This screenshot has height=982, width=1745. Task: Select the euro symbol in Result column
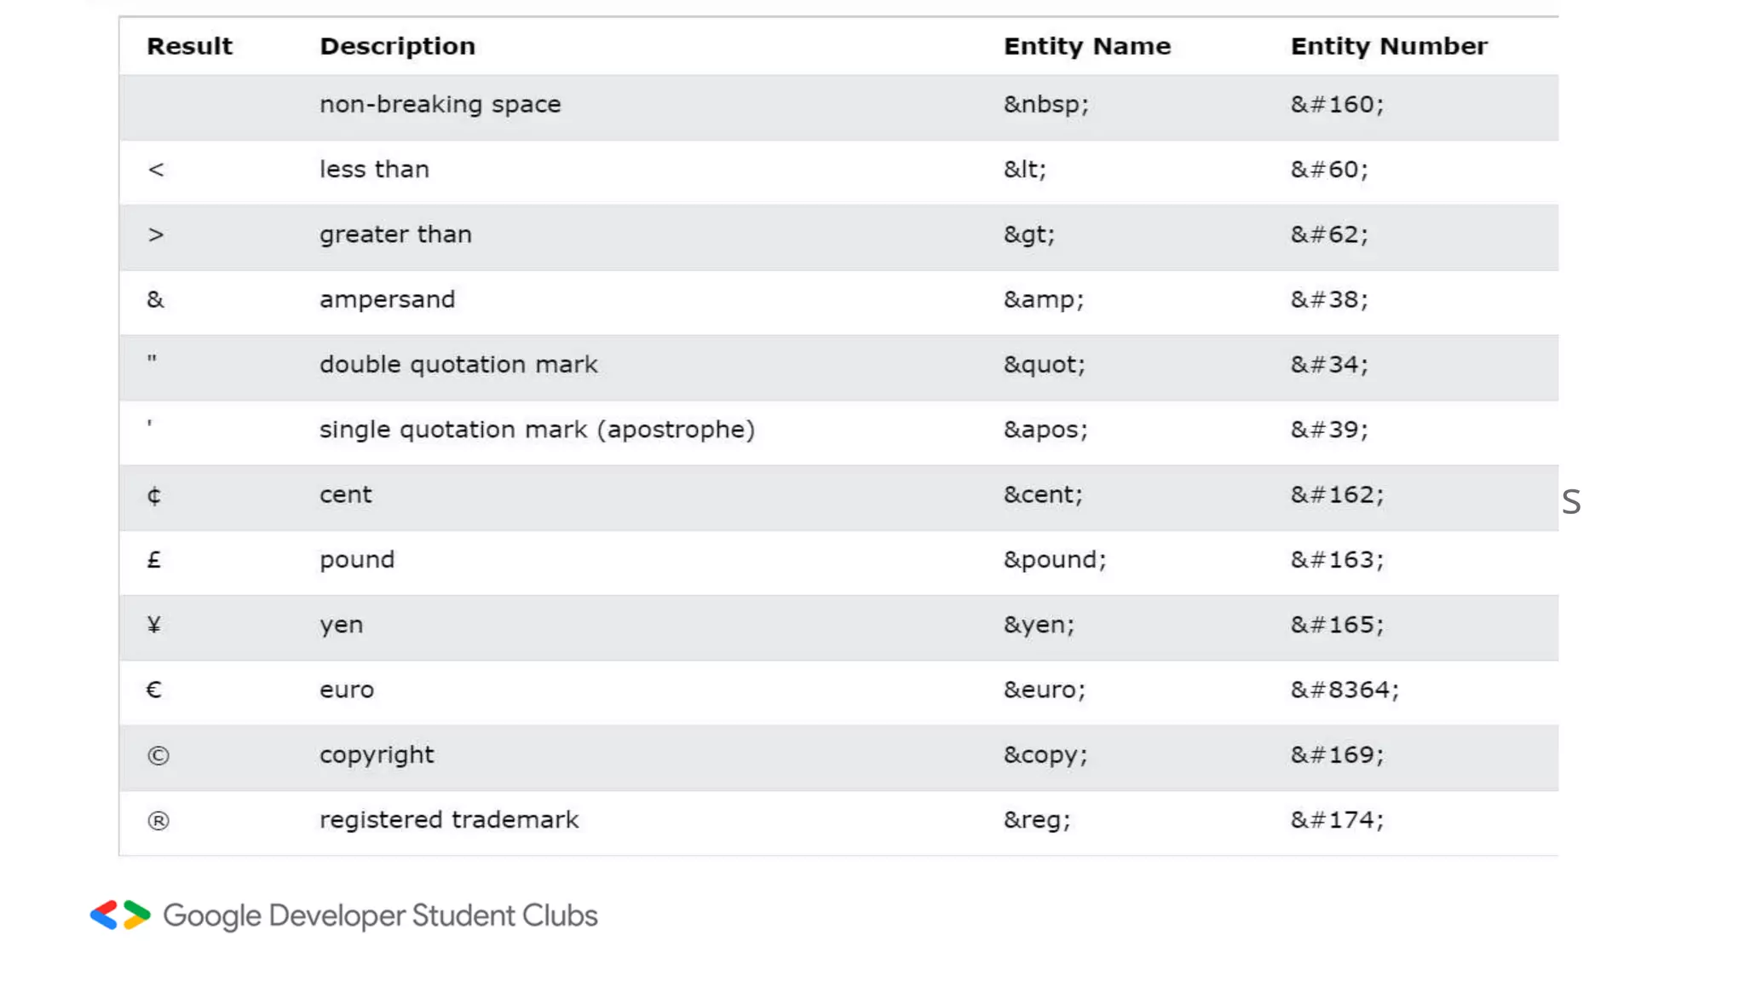point(154,690)
